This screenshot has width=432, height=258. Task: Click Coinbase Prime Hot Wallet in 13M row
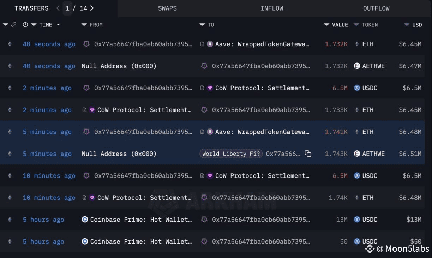[141, 220]
